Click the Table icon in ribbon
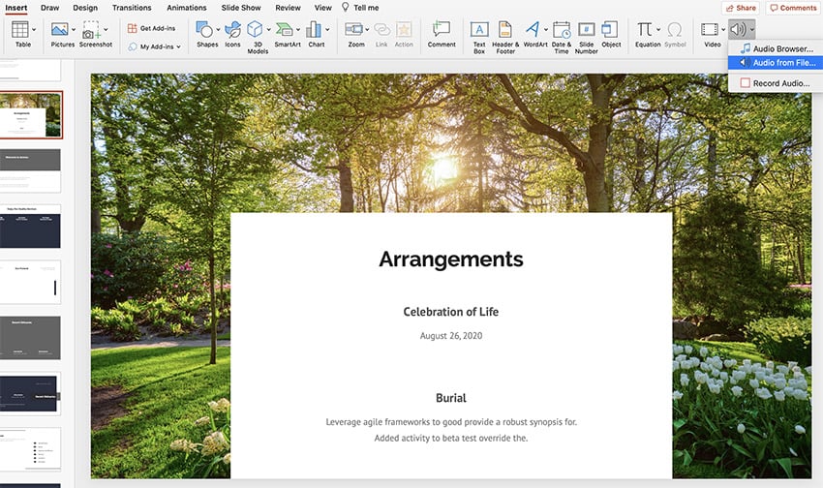Image resolution: width=823 pixels, height=488 pixels. click(22, 31)
